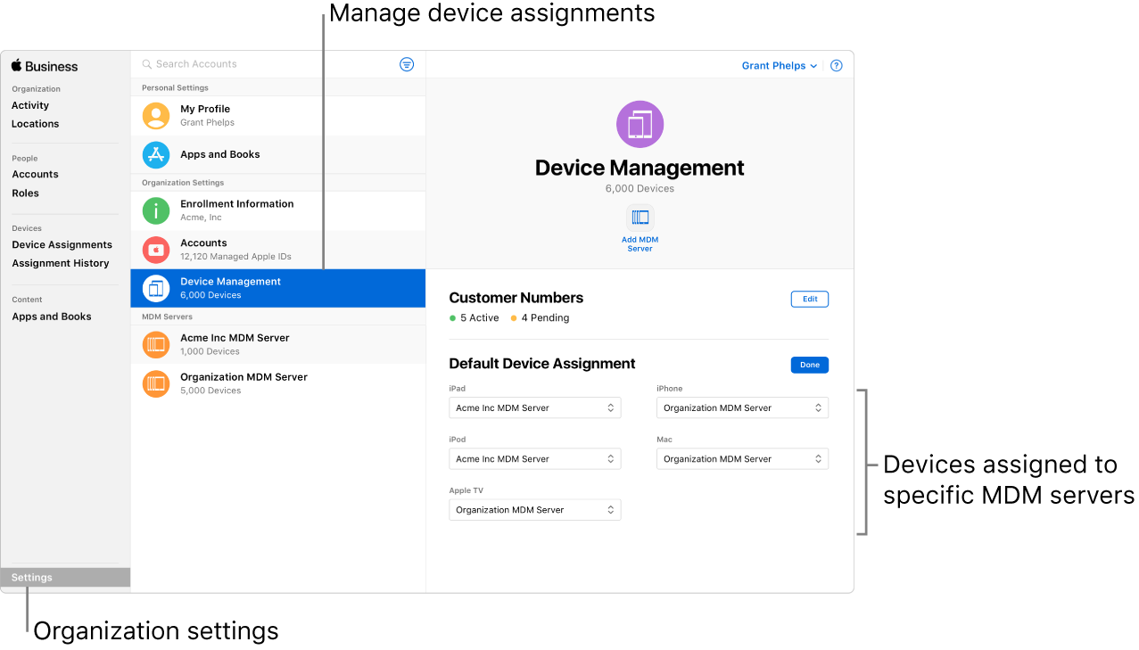This screenshot has width=1139, height=650.
Task: Open the iPad MDM server dropdown
Action: (535, 407)
